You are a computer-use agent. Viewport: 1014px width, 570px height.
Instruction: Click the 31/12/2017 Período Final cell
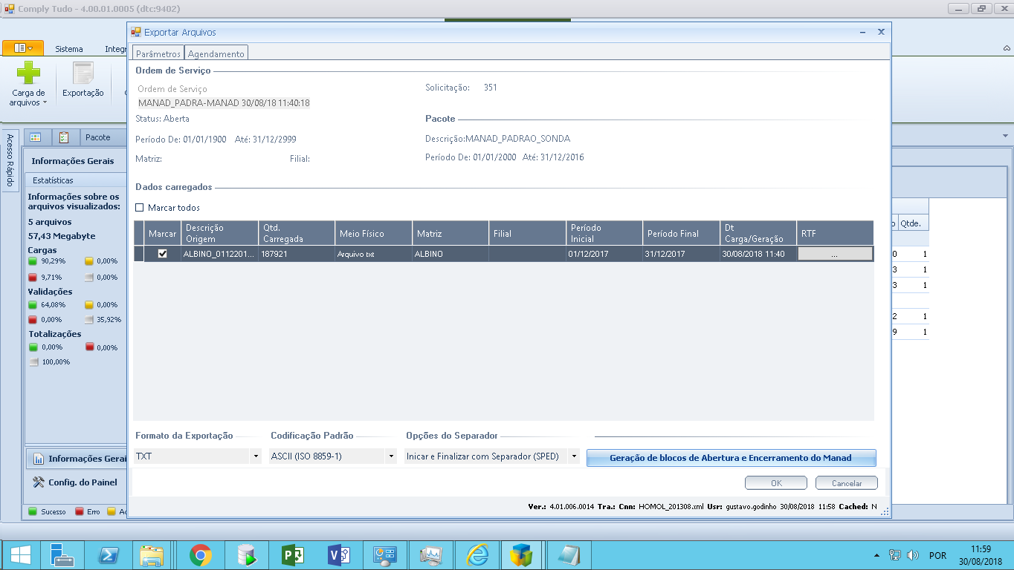681,254
